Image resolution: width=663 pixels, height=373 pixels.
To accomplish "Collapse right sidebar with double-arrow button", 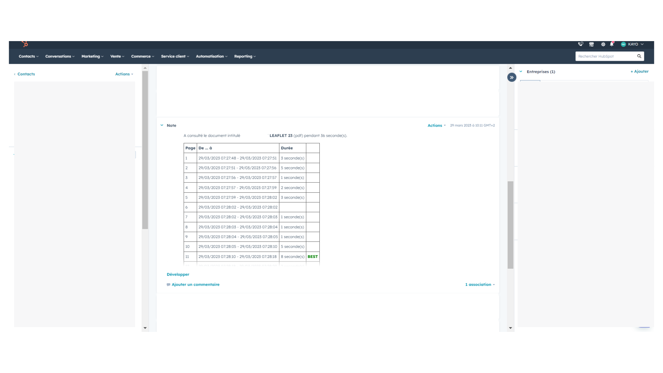I will coord(511,77).
